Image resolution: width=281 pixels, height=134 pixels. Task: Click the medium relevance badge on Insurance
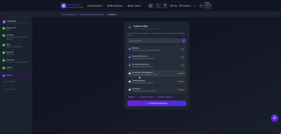coord(181,90)
